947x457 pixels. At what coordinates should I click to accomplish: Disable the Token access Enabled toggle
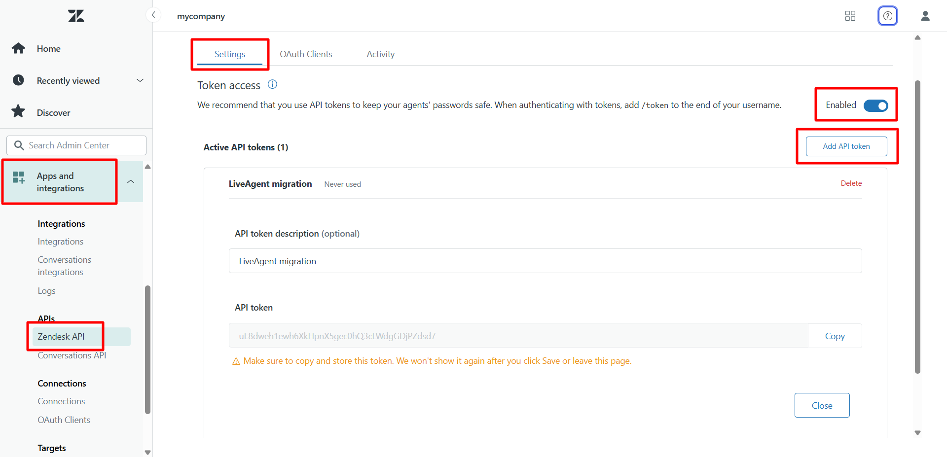tap(875, 105)
